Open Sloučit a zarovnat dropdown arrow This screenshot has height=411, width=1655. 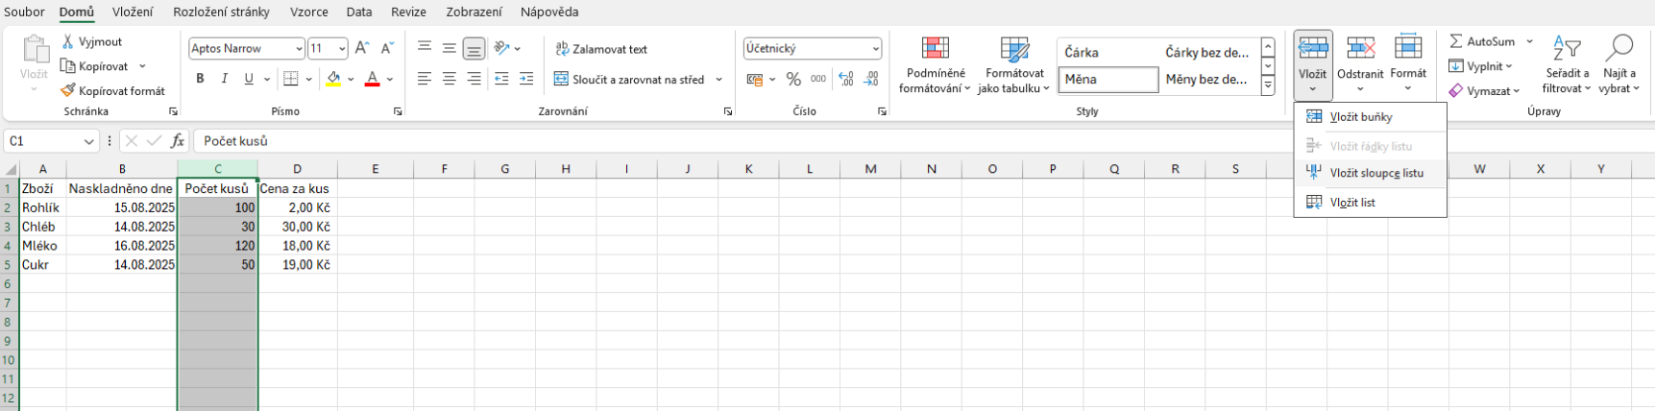tap(718, 80)
